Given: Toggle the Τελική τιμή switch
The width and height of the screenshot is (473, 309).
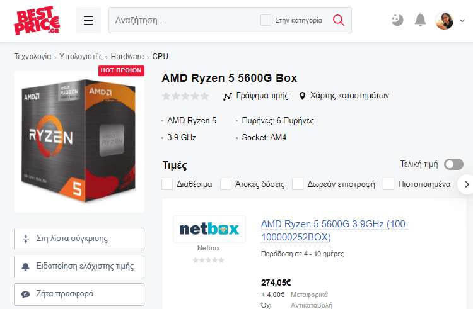Looking at the screenshot, I should (x=453, y=164).
